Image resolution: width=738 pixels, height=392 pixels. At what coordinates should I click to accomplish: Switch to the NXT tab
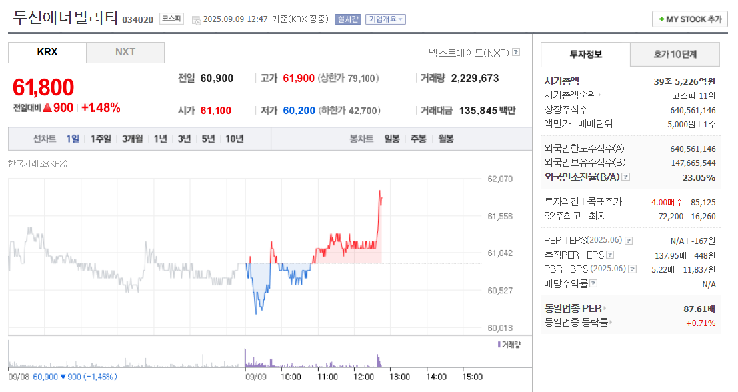point(125,52)
